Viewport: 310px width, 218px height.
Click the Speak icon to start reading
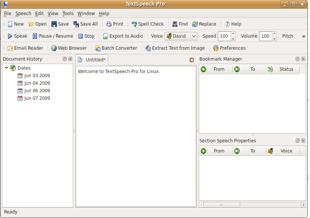[x=17, y=36]
